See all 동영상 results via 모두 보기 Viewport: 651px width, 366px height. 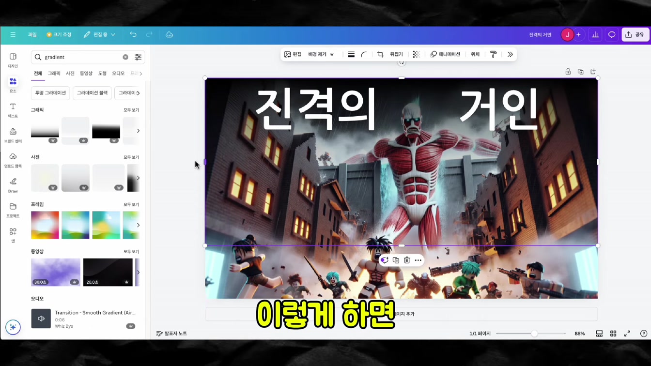click(131, 252)
